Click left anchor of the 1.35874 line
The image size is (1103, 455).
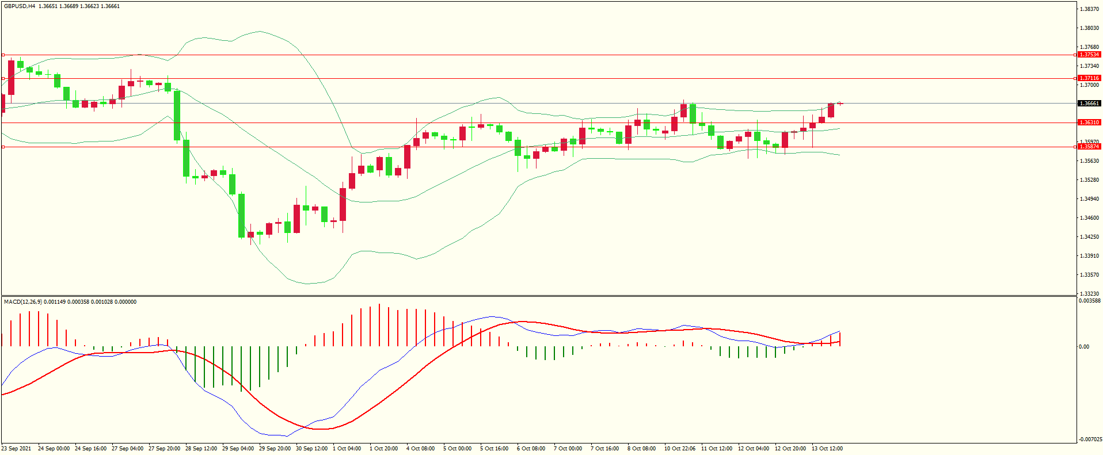pyautogui.click(x=3, y=147)
